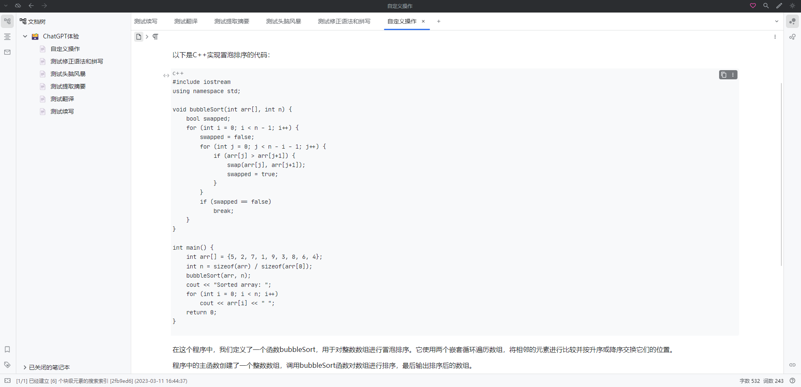The image size is (801, 387).
Task: Open document 测试修正语法和拼写 in file tree
Action: point(77,61)
